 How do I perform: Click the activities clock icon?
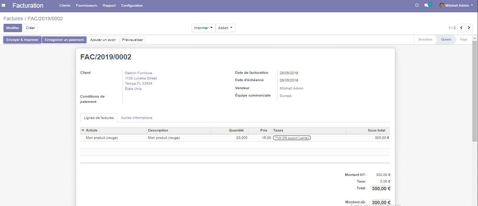coord(417,6)
